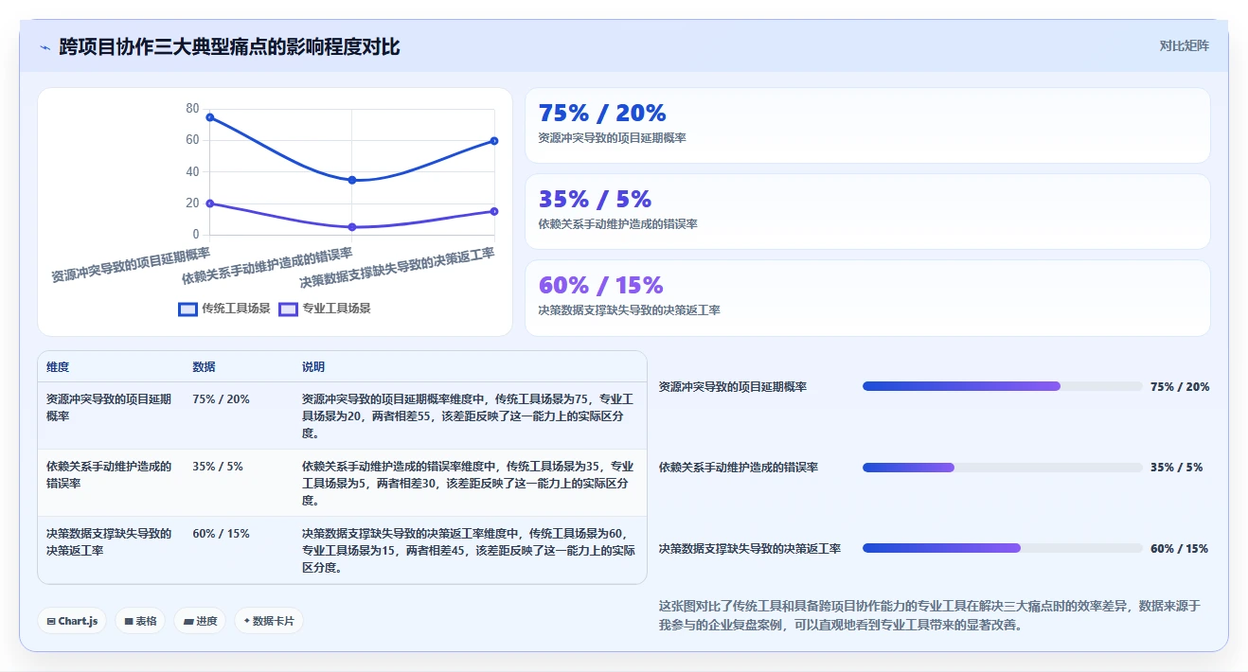The width and height of the screenshot is (1248, 672).
Task: Click progress label 依赖关系手动维护造成的错误率
Action: (x=739, y=468)
